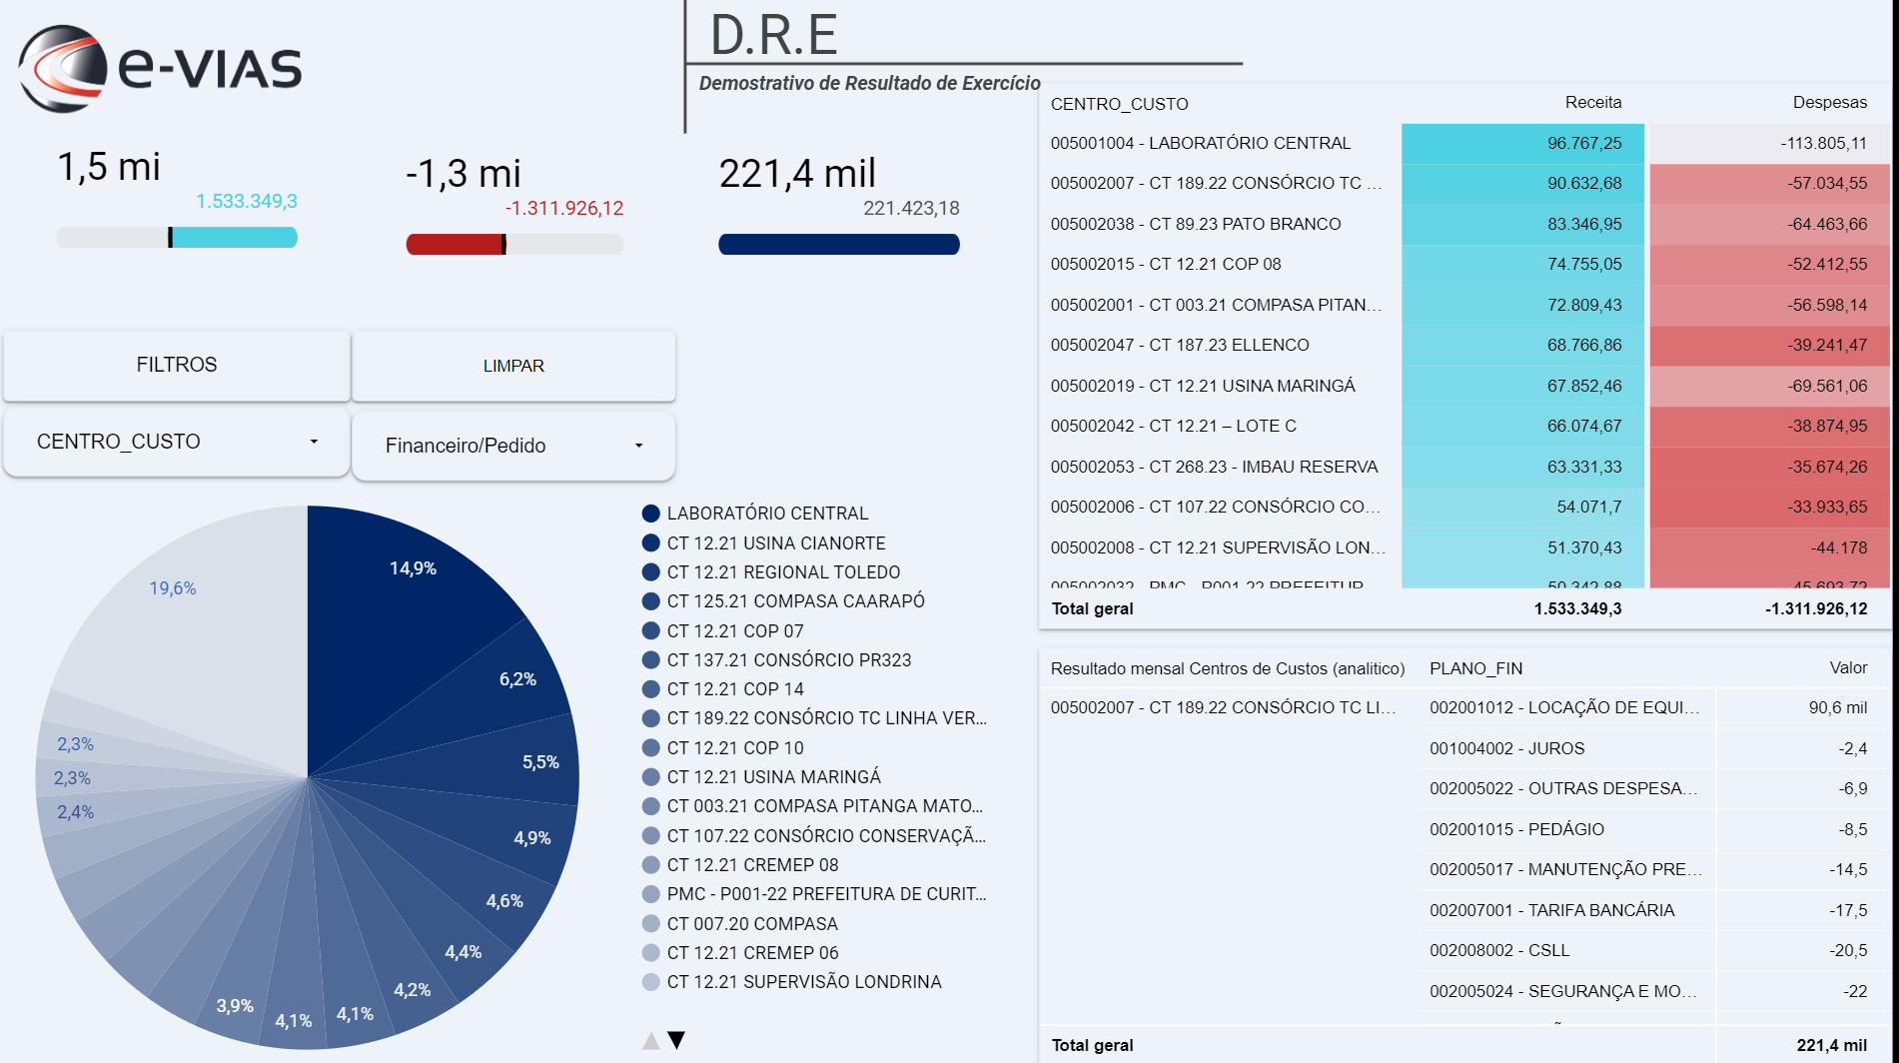Click LABORATÓRIO CENTRAL legend color dot
1899x1063 pixels.
point(651,514)
